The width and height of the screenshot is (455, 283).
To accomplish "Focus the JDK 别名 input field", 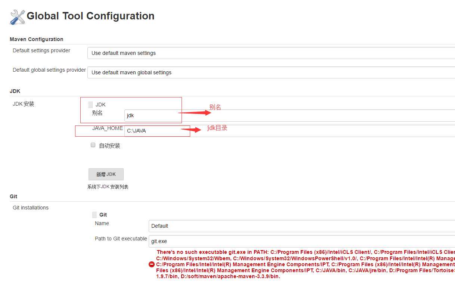I will (290, 115).
